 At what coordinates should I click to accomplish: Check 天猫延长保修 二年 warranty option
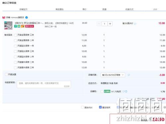(x=15, y=57)
